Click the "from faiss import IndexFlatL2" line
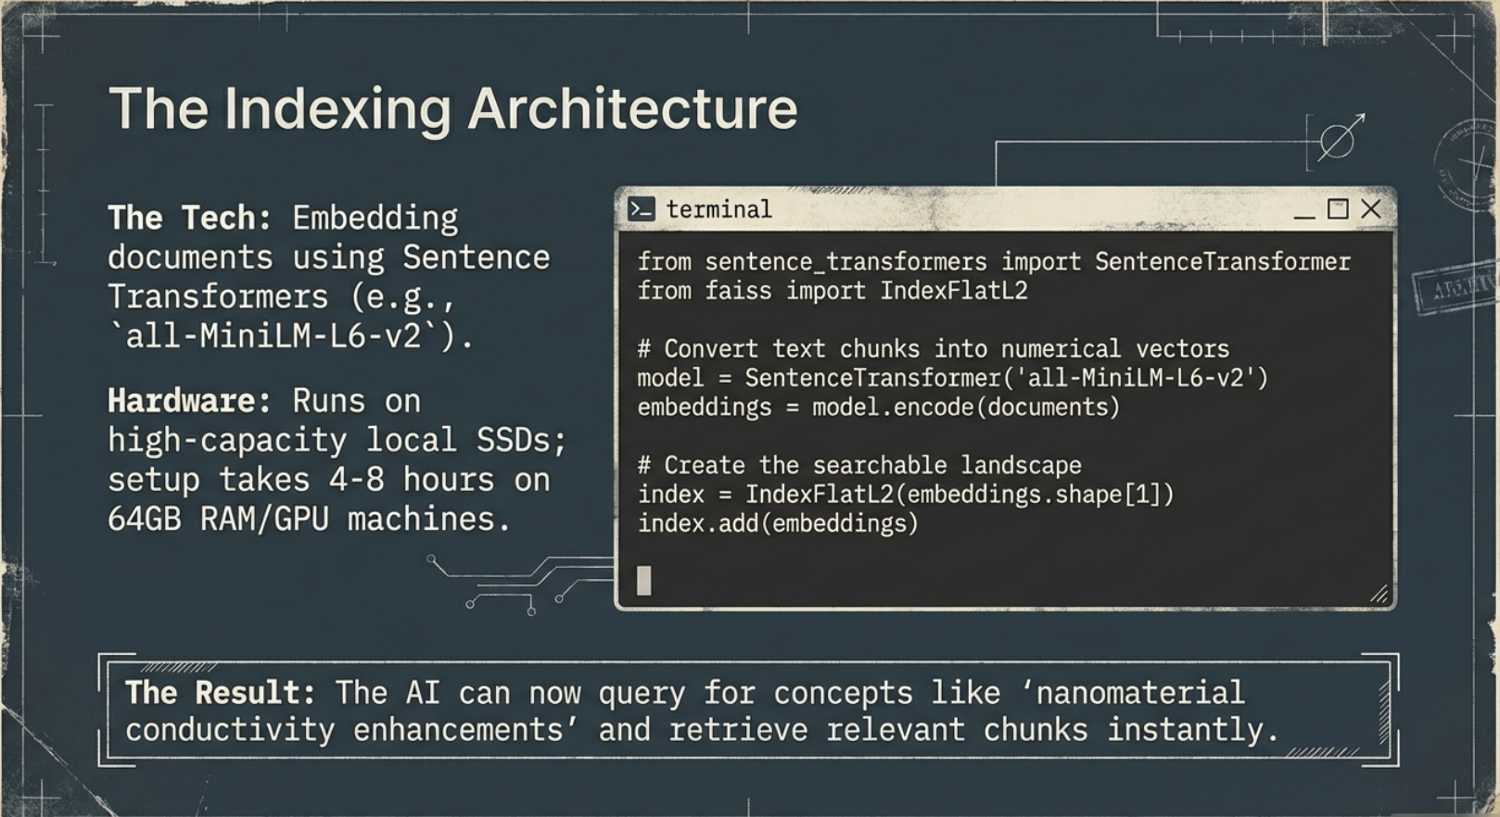1500x817 pixels. click(x=832, y=291)
